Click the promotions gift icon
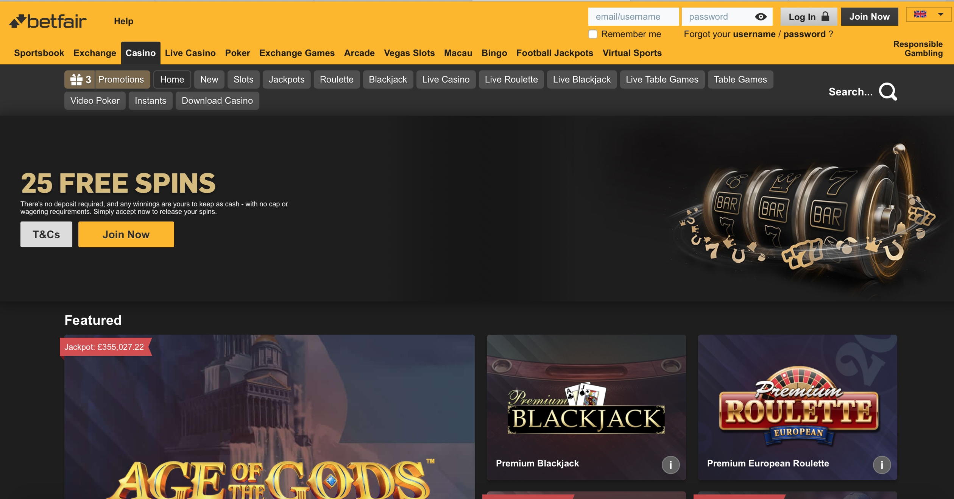Screen dimensions: 954x499 point(76,80)
